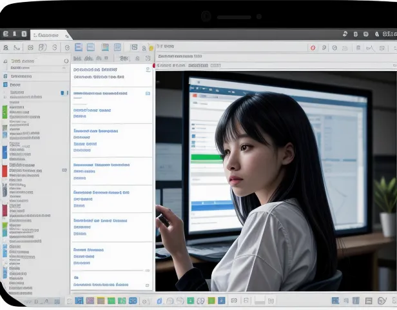Click the blue monitor icon at bottom right
Screen dimensions: 397x310
(335, 300)
